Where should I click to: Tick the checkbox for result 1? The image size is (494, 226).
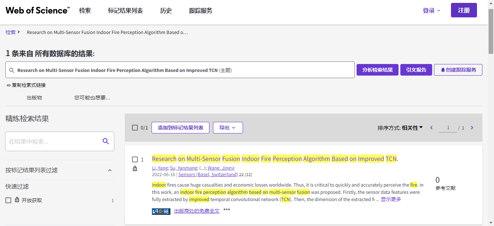coord(135,159)
